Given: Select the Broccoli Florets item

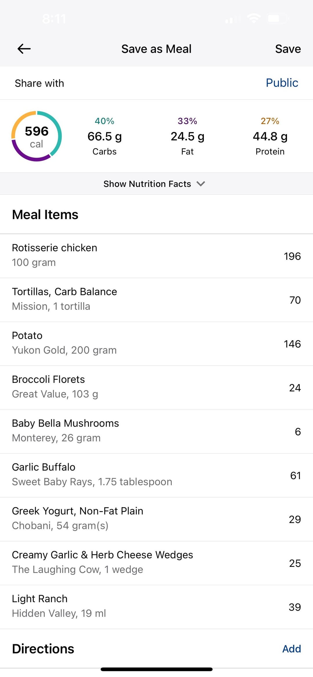Looking at the screenshot, I should click(x=156, y=387).
